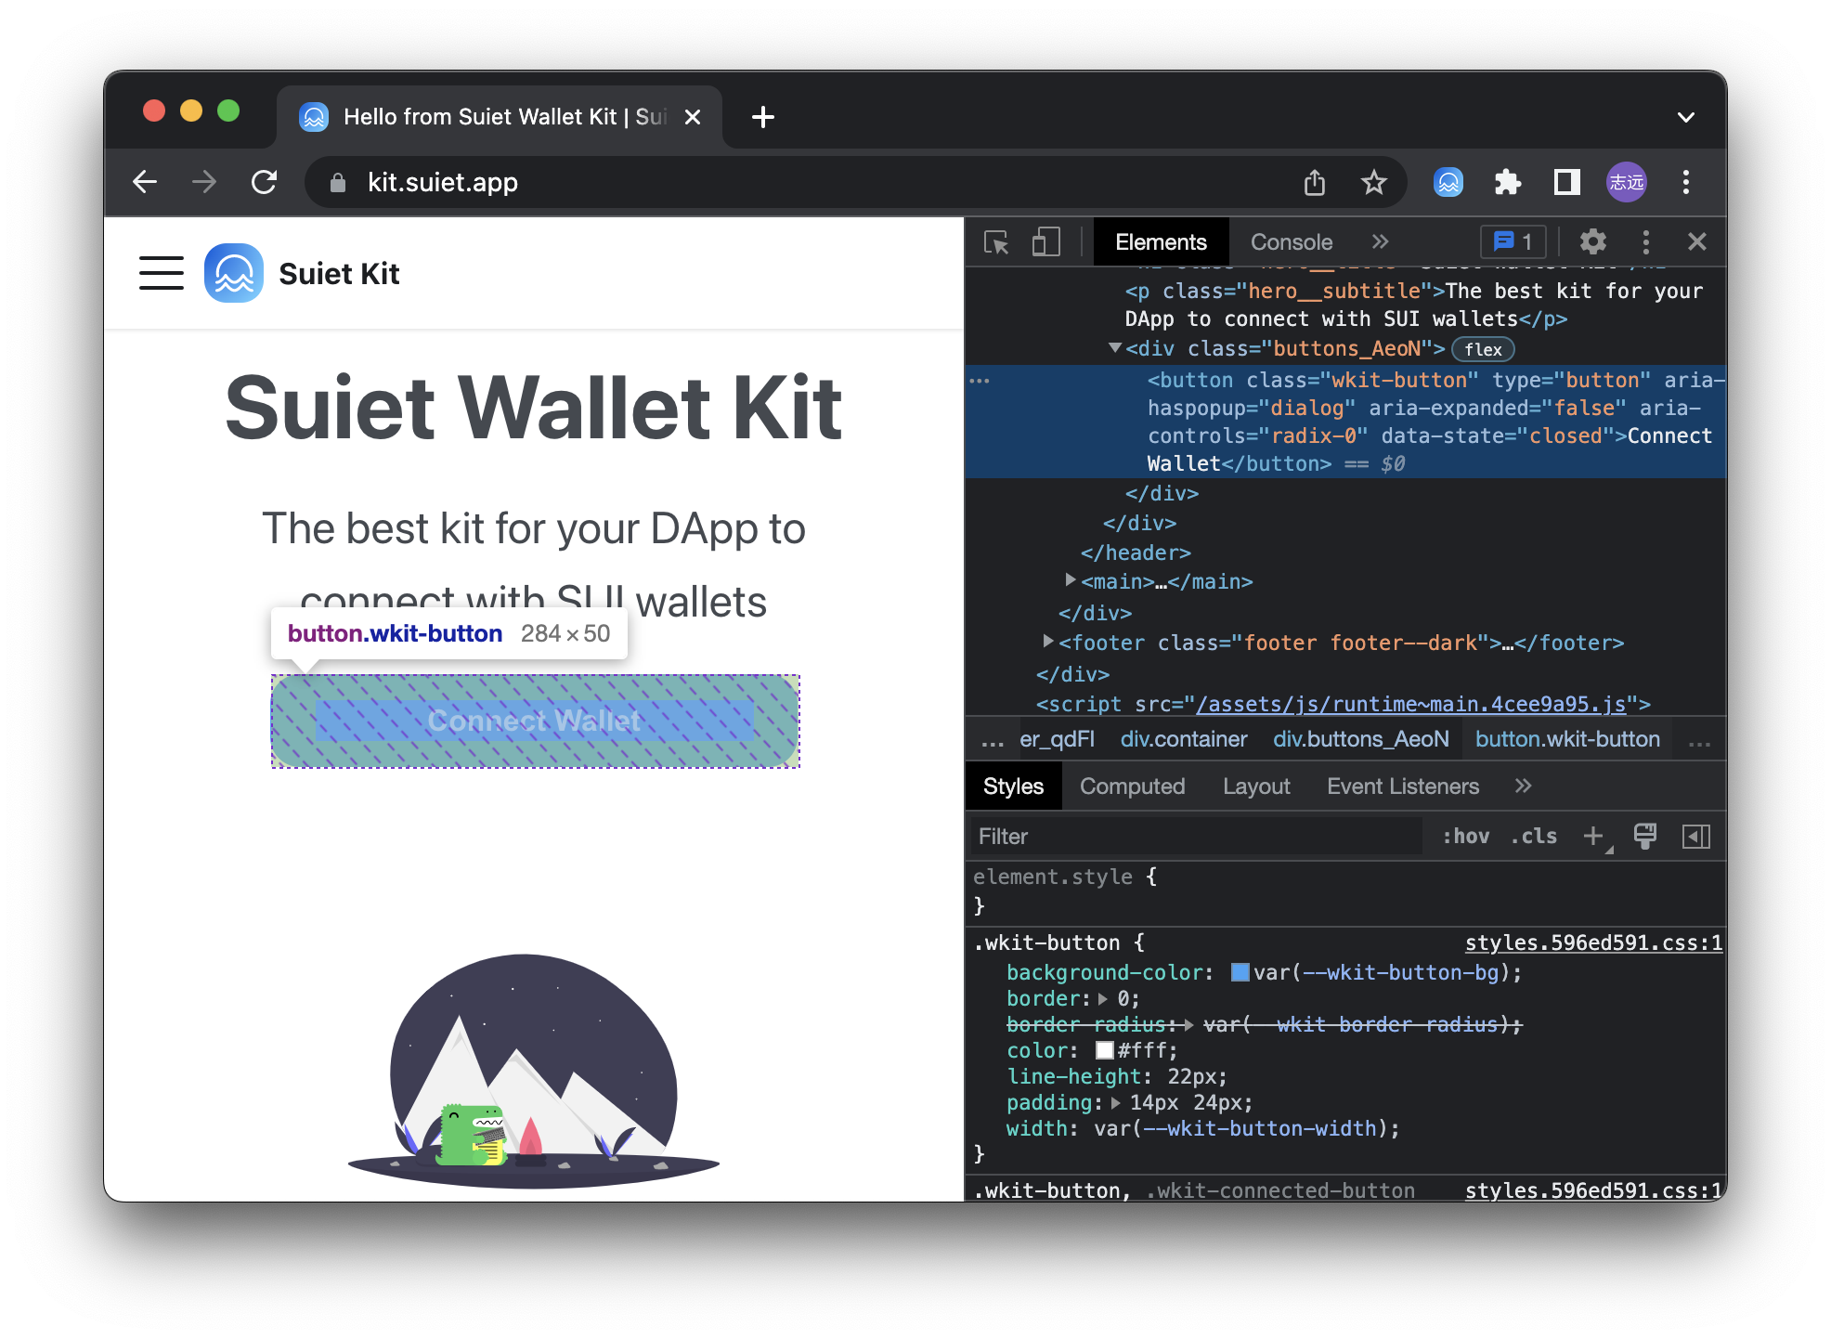Select the inspect element cursor in DevTools

pyautogui.click(x=995, y=241)
